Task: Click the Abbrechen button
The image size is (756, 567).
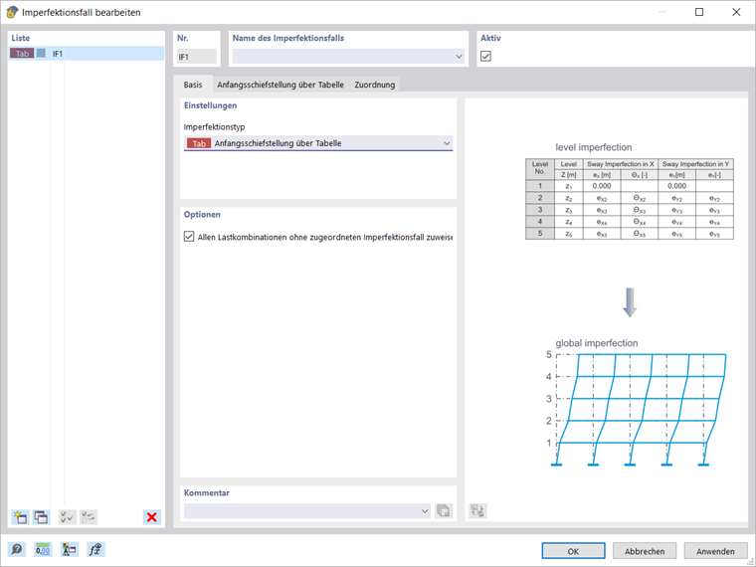Action: 645,551
